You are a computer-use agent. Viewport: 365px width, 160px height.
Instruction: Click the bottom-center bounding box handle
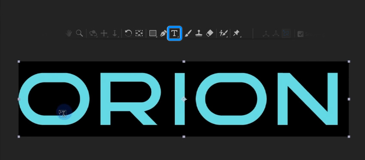[x=184, y=137]
